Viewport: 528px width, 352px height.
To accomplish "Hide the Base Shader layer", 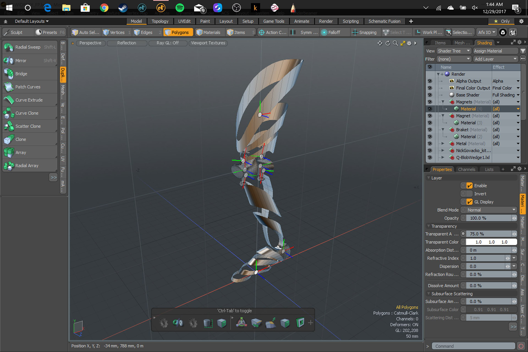I will point(430,95).
